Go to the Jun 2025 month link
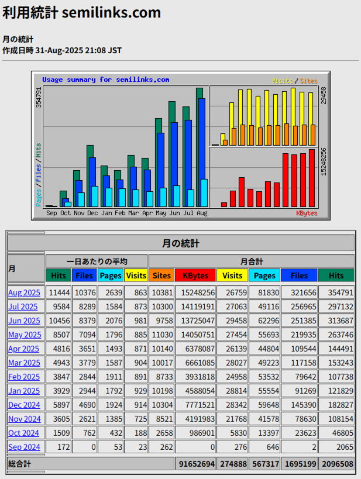Viewport: 361px width, 479px height. point(24,321)
